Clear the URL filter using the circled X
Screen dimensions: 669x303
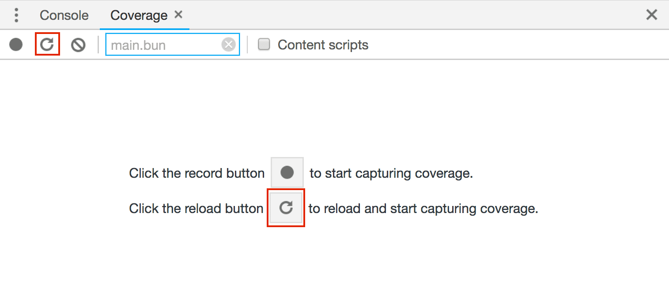pos(228,44)
